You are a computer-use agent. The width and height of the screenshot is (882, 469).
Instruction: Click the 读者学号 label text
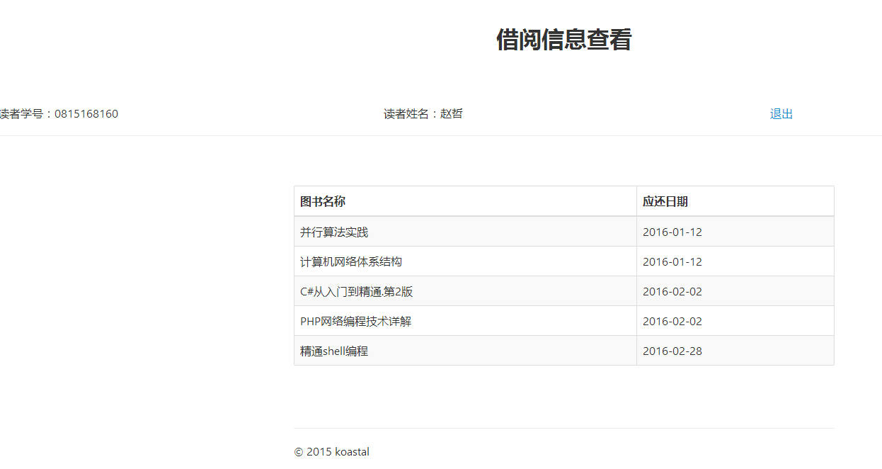tap(23, 114)
